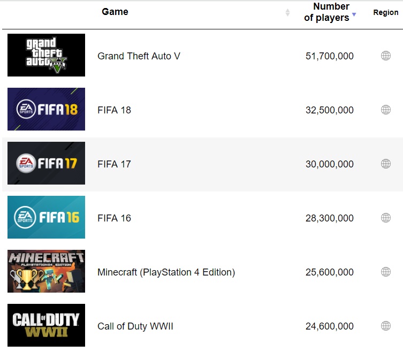Click globe icon beside Call of Duty WWII
Screen dimensions: 403x352
[x=385, y=326]
